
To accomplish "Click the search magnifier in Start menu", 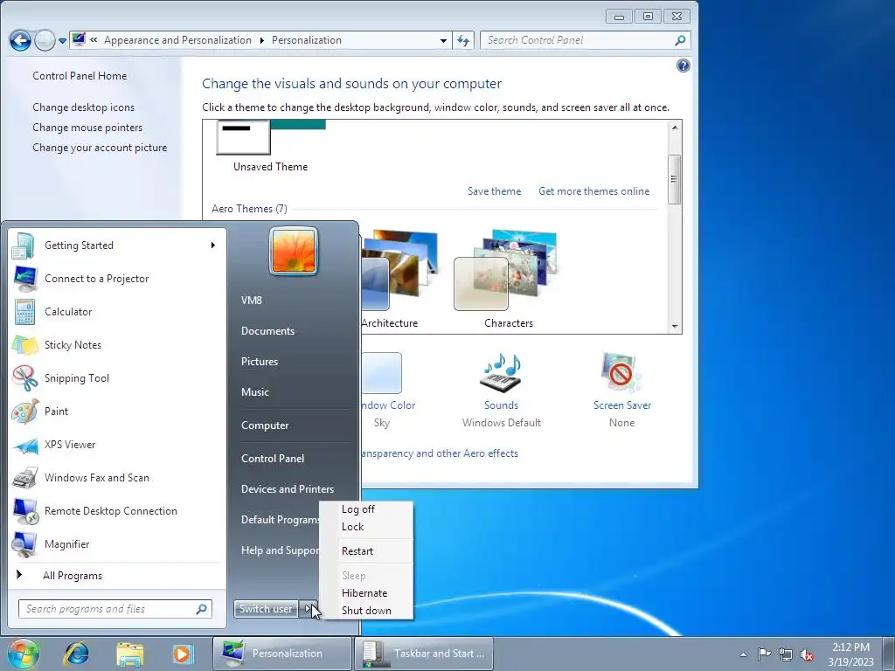I will click(201, 609).
